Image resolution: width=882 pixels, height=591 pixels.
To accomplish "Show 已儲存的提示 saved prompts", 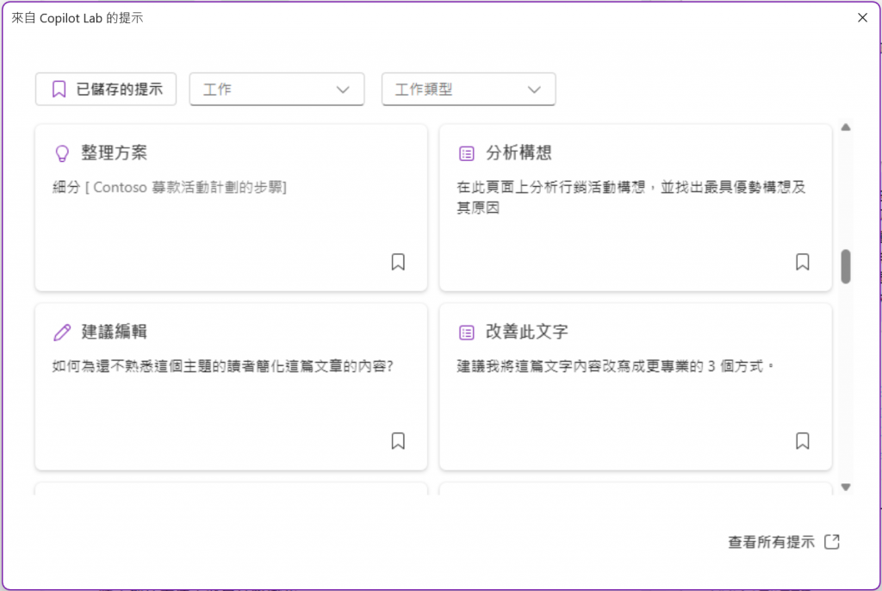I will click(106, 89).
